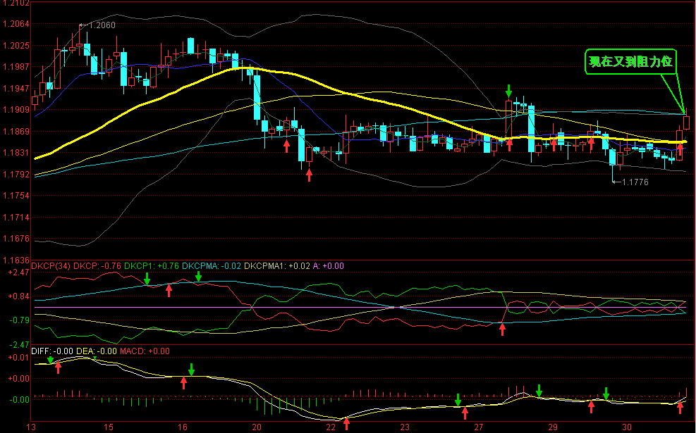Select the 1.1636 price axis label
The height and width of the screenshot is (433, 696).
[16, 261]
